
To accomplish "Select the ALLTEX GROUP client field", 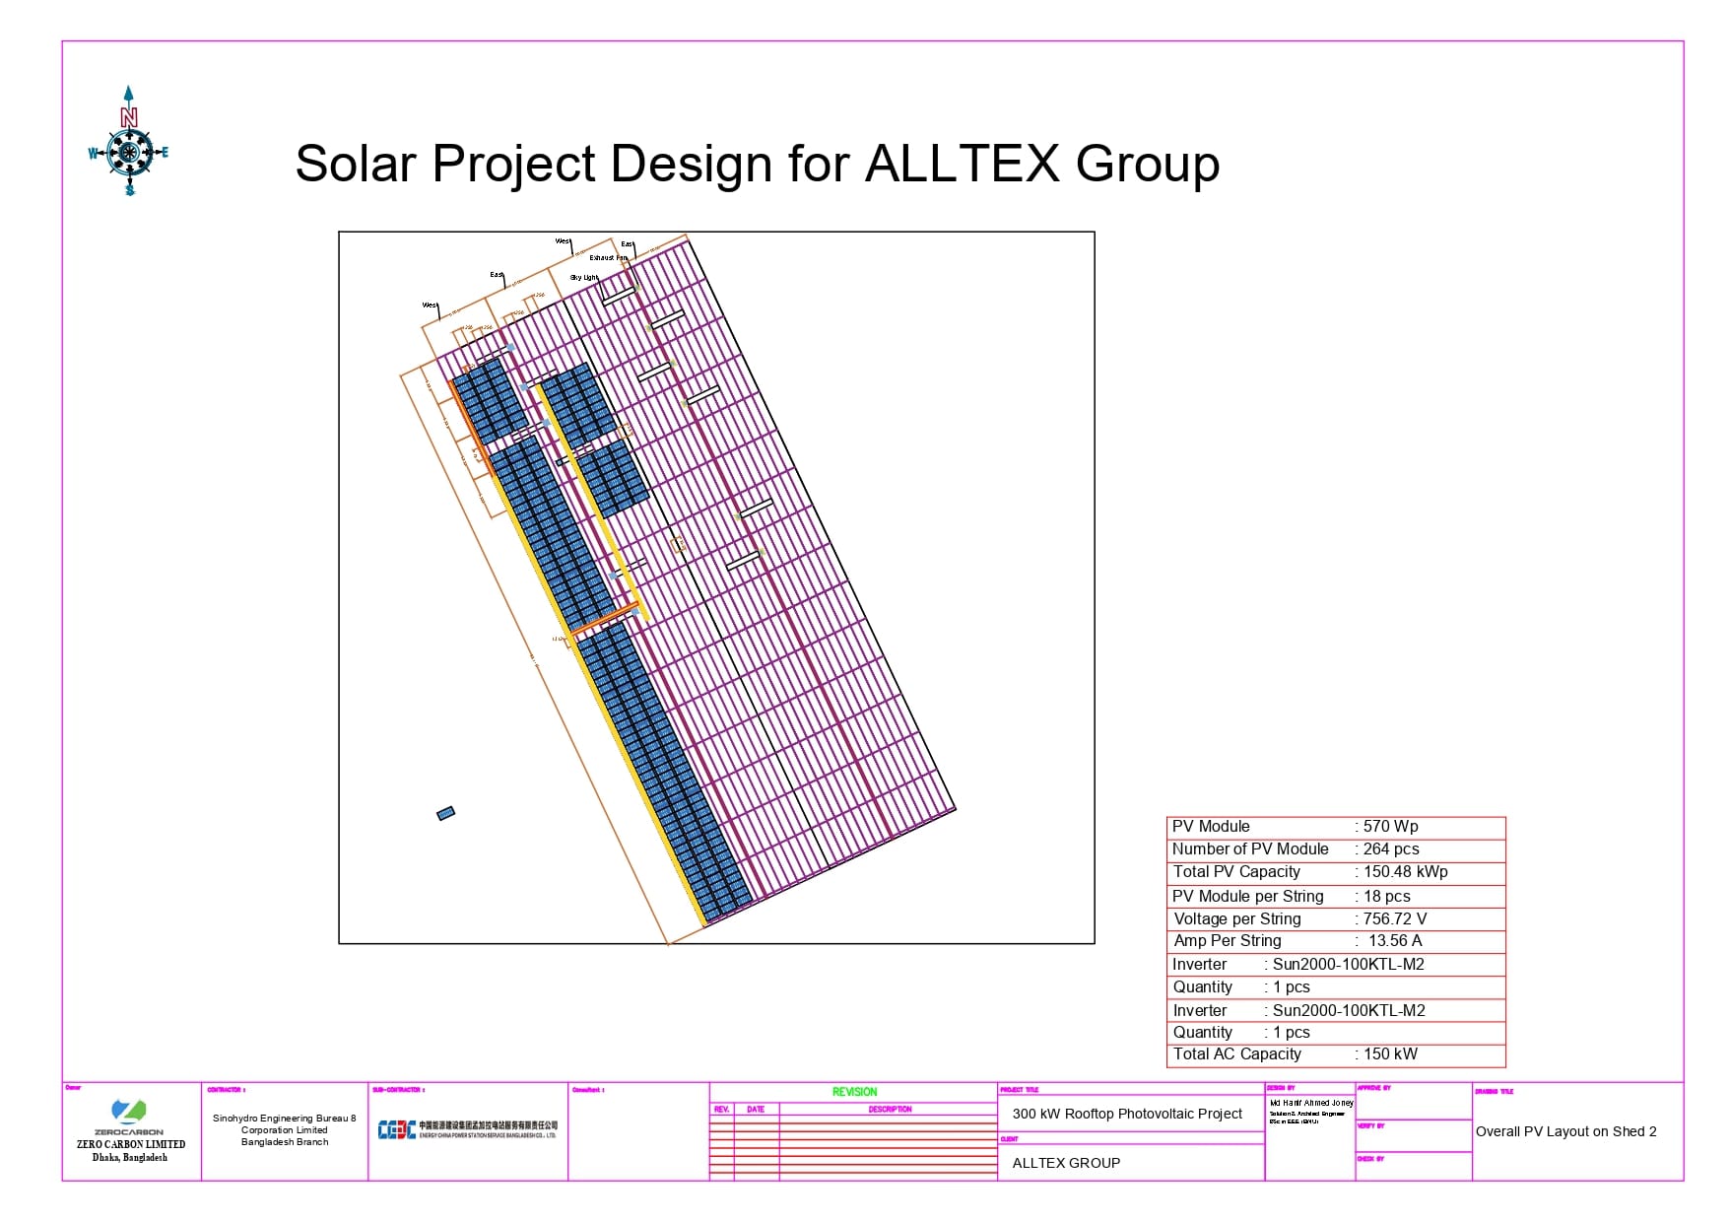I will tap(1067, 1163).
